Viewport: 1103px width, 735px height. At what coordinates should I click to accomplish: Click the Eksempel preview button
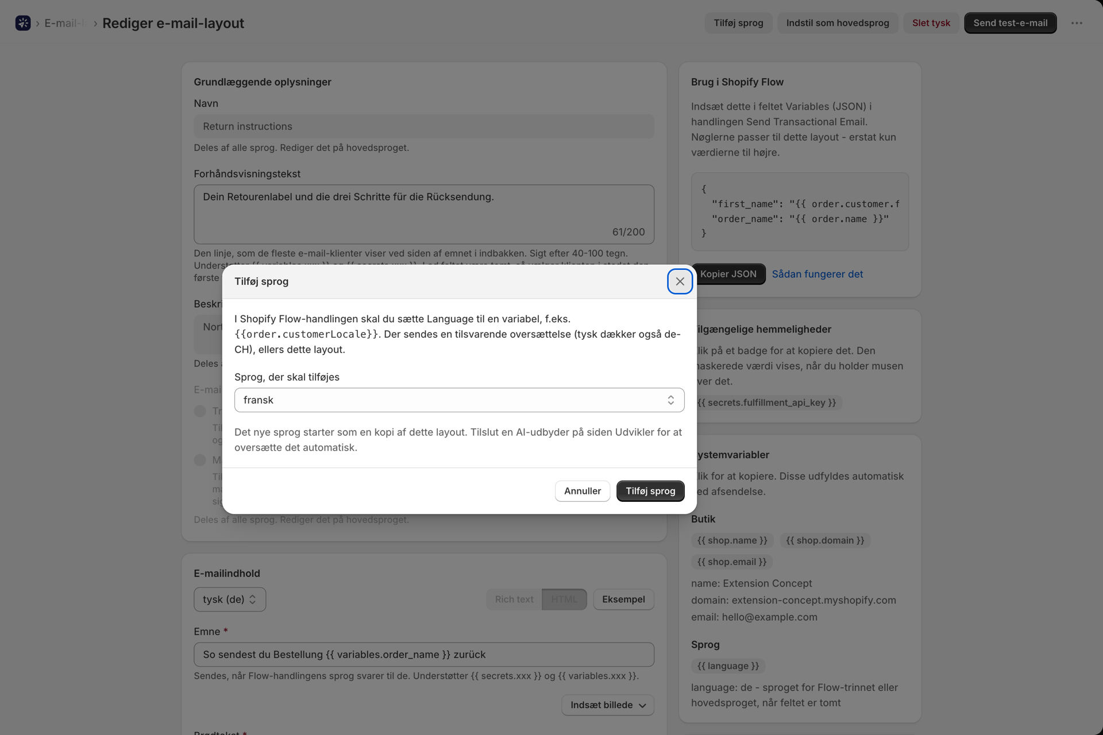[623, 599]
